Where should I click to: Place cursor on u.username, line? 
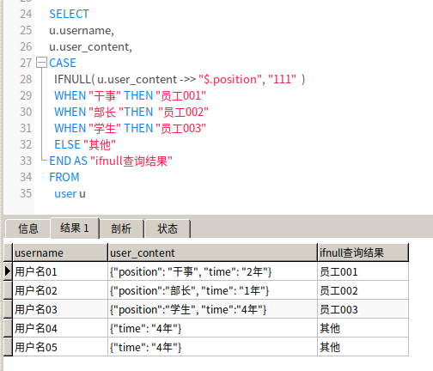(x=82, y=30)
